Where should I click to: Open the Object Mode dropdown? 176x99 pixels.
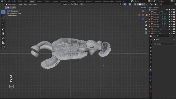(12, 4)
